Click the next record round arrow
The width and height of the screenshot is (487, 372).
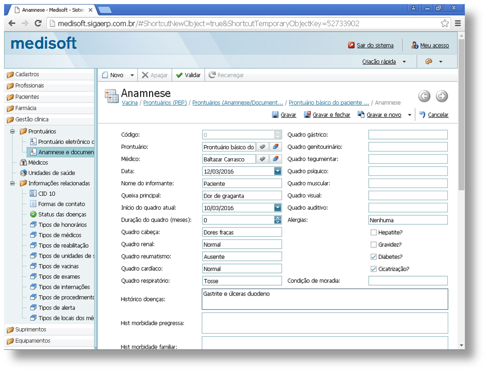[x=442, y=96]
